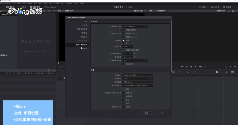Screen dimensions: 238x125
Task: Open three-dot menu above clip list columns
Action: click(x=54, y=70)
